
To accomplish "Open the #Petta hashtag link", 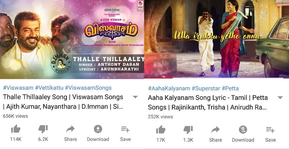I will tap(230, 89).
